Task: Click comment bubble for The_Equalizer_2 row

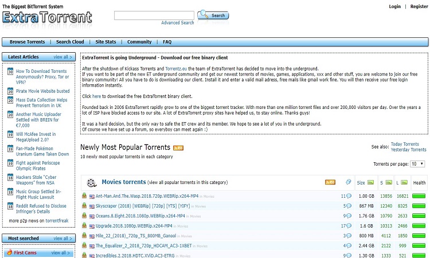Action: click(x=349, y=245)
